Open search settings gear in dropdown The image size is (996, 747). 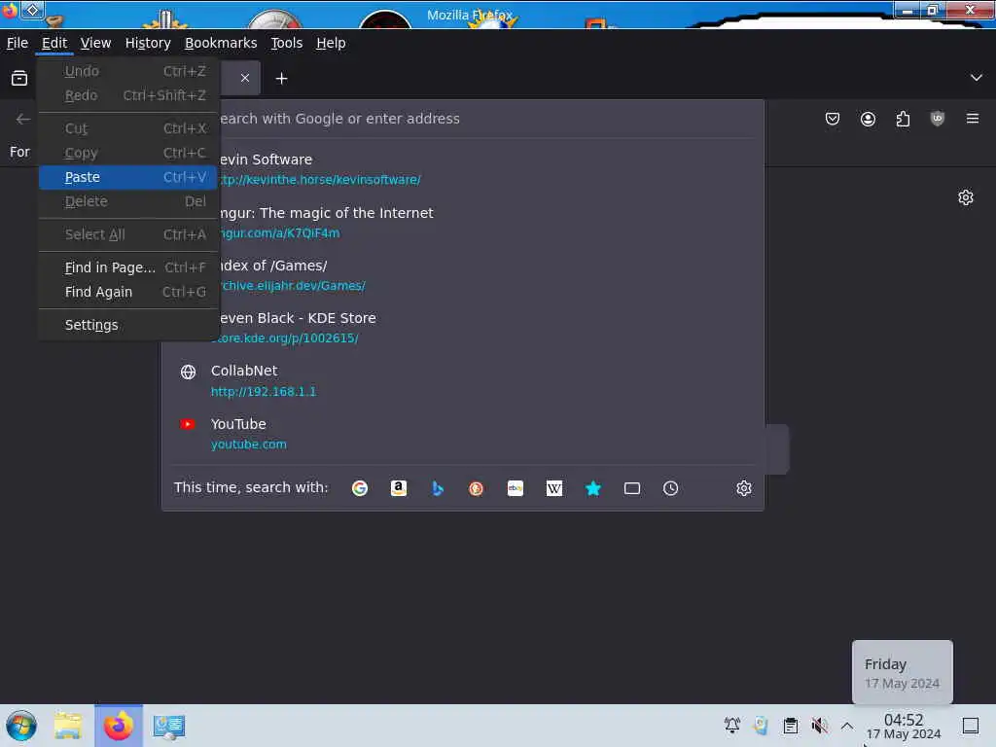coord(744,488)
